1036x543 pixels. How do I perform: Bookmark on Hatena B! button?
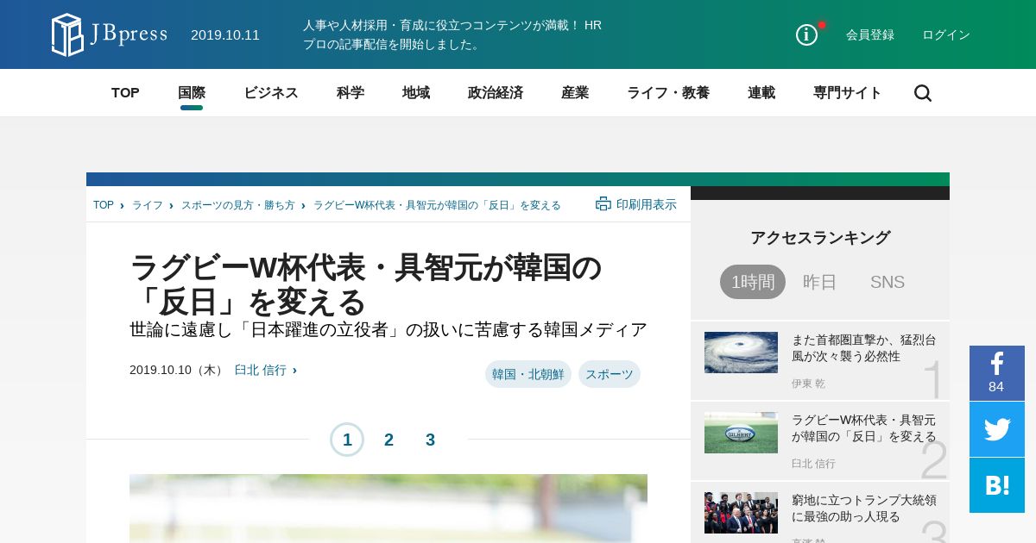click(997, 485)
